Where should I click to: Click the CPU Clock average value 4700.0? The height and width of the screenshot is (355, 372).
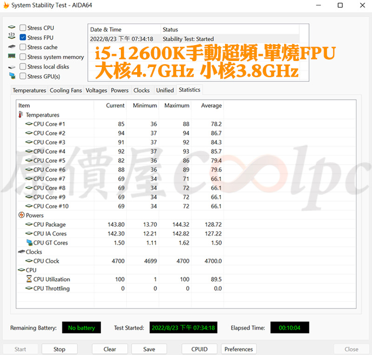[x=213, y=261]
